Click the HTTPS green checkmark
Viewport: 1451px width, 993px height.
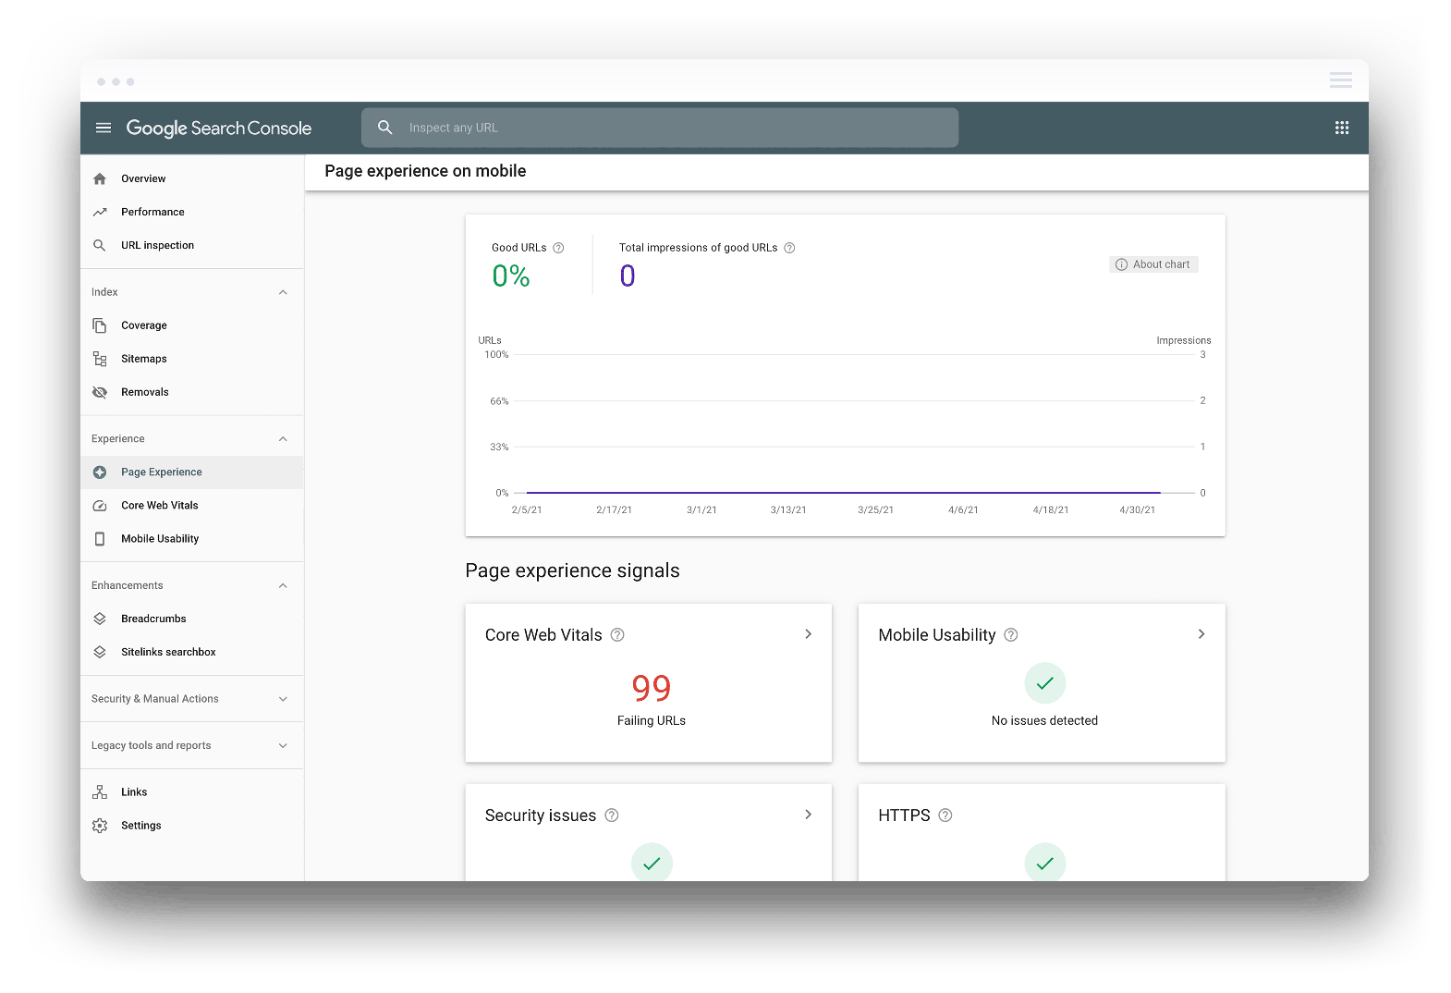(x=1045, y=863)
